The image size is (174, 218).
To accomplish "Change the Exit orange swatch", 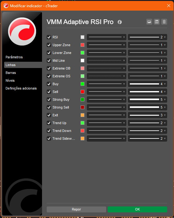I will (x=82, y=115).
